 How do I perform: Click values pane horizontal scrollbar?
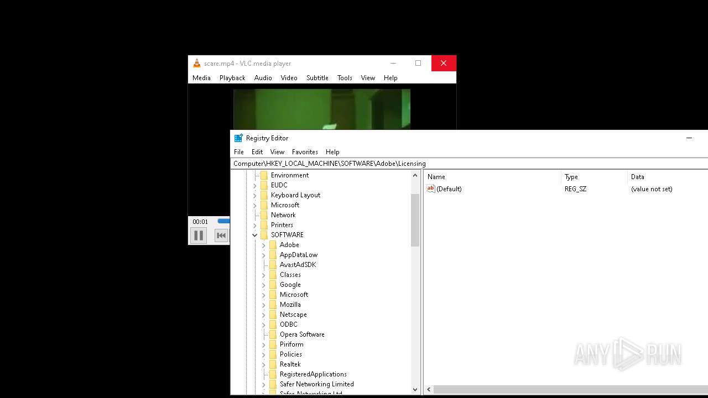(x=570, y=390)
